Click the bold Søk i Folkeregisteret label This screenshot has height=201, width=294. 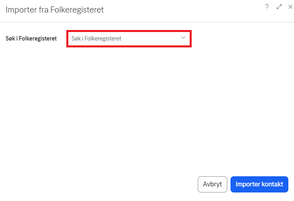tap(31, 39)
